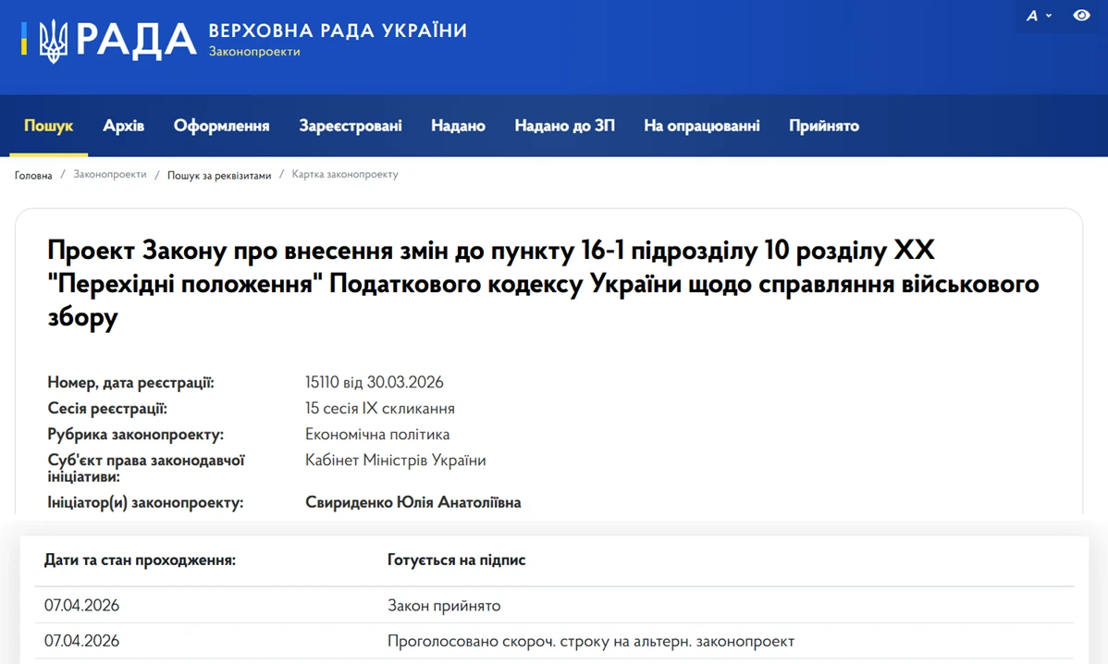Select the Закон прийнято status row
The image size is (1108, 664).
pyautogui.click(x=444, y=606)
